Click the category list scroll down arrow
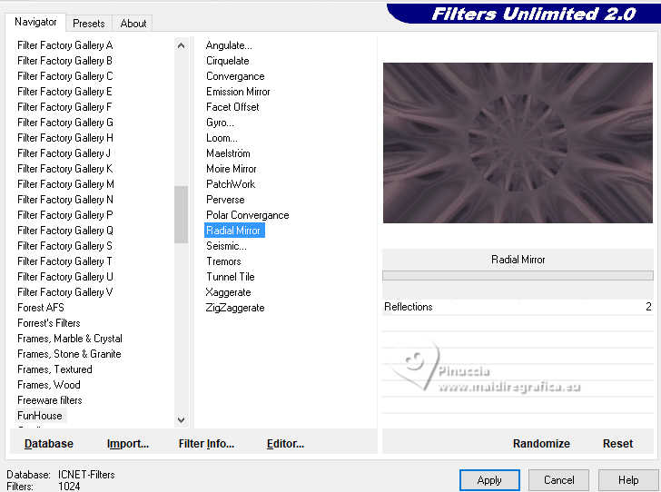The width and height of the screenshot is (661, 492). (182, 420)
